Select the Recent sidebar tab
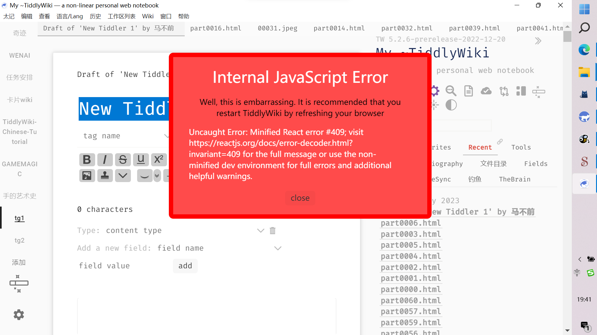 click(480, 147)
